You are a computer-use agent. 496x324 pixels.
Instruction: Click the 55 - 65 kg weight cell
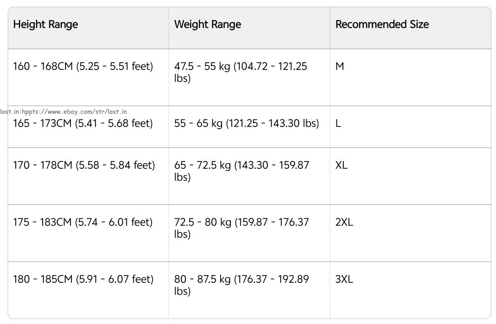(x=247, y=124)
